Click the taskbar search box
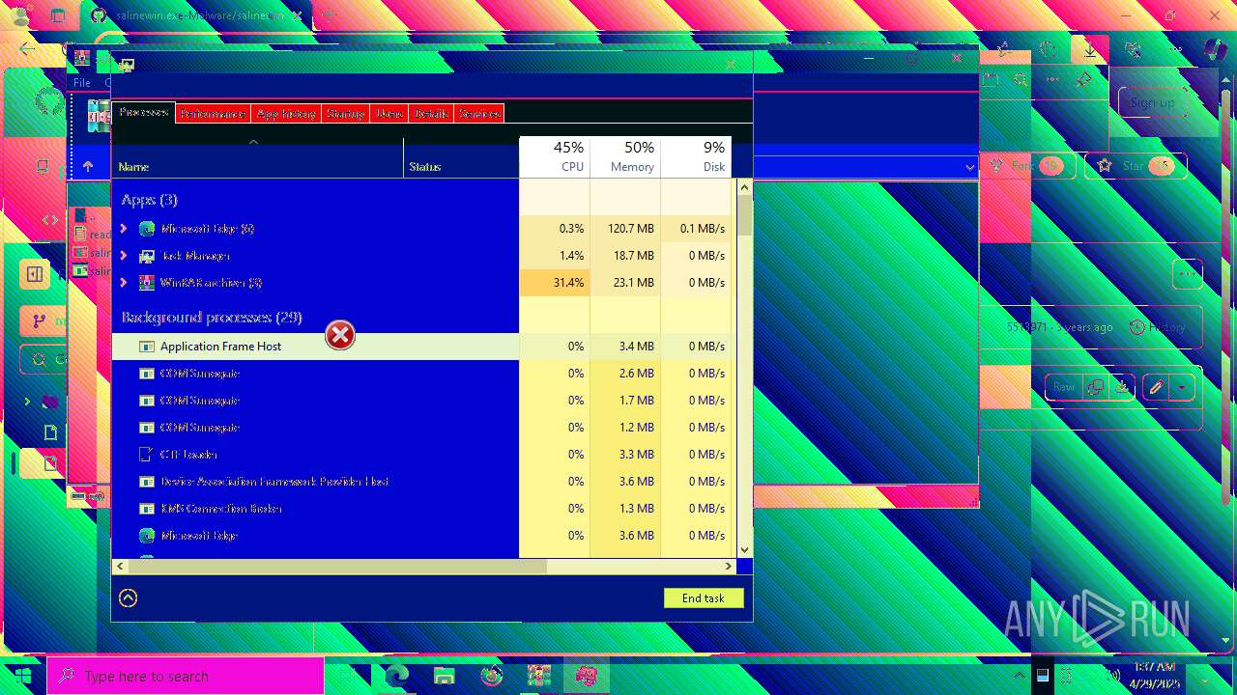 click(x=186, y=676)
